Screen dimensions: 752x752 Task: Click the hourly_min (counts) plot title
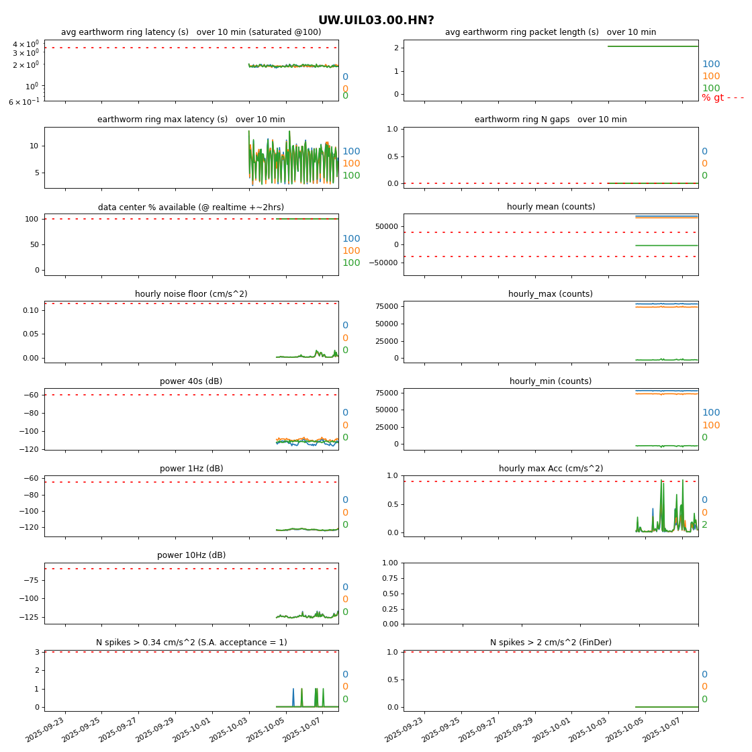[551, 381]
